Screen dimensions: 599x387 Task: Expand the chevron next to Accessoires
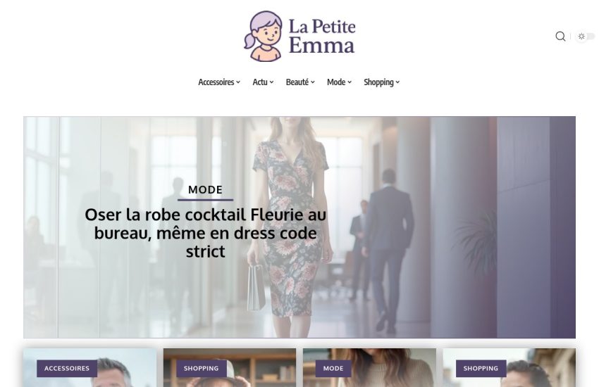coord(238,82)
